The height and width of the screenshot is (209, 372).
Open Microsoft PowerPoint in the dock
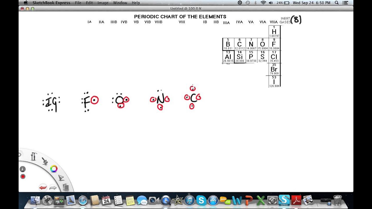[248, 200]
